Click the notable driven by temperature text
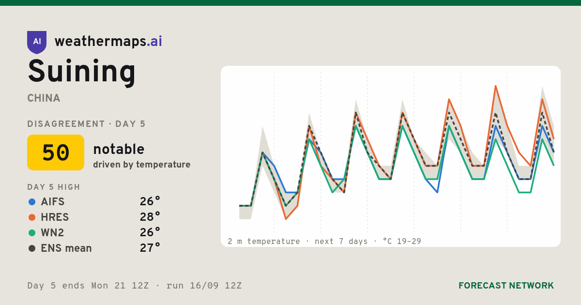581x305 pixels. [142, 156]
